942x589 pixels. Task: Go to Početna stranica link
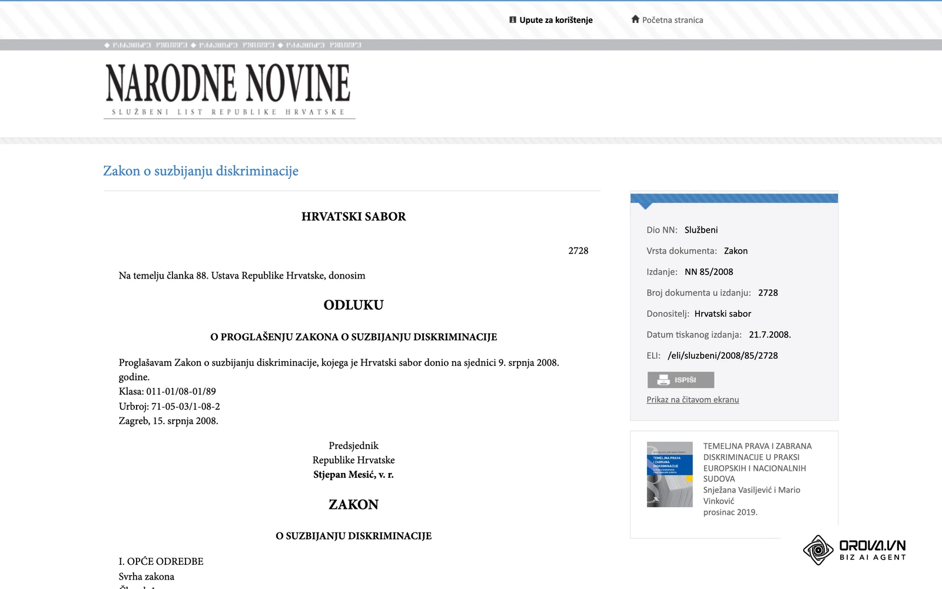pyautogui.click(x=672, y=20)
